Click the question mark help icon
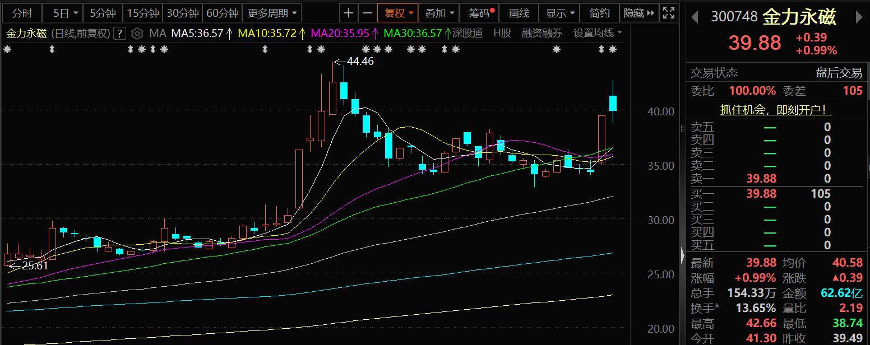The image size is (870, 345). pyautogui.click(x=119, y=34)
